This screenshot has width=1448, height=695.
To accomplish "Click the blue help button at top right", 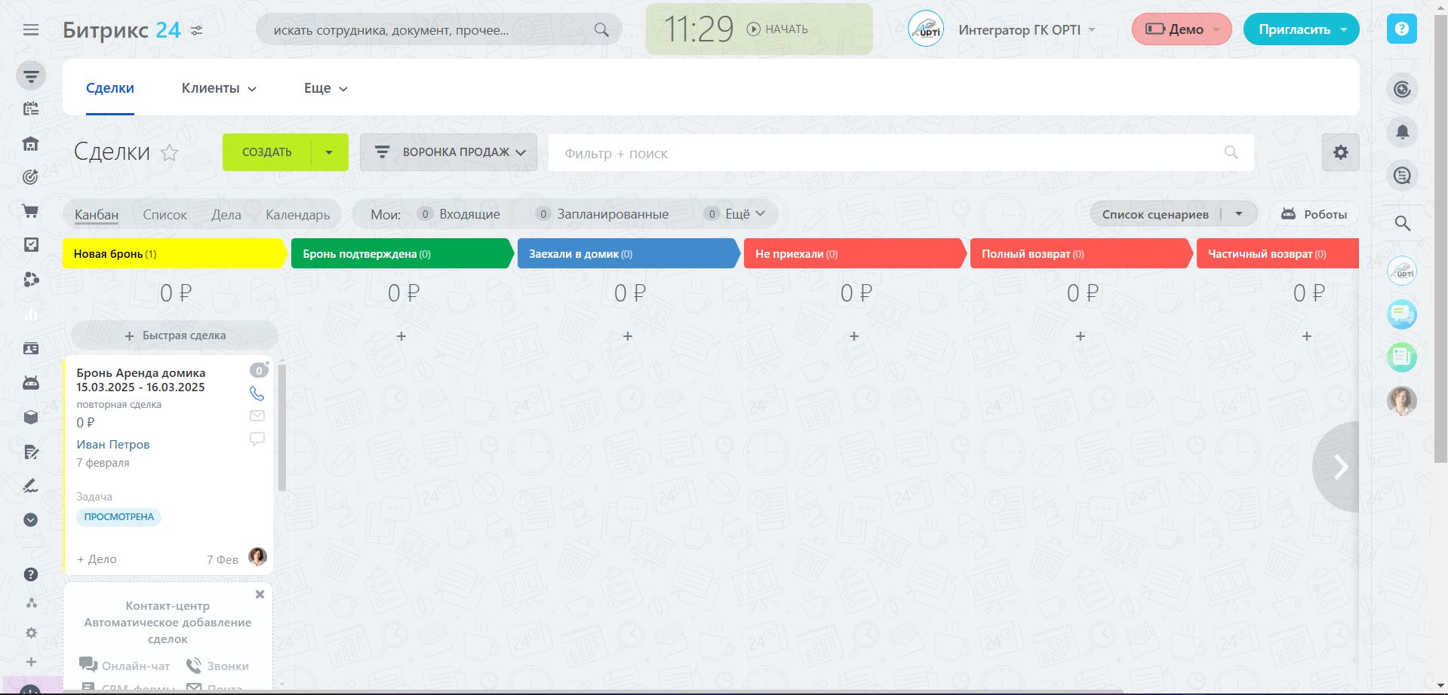I will [x=1402, y=29].
